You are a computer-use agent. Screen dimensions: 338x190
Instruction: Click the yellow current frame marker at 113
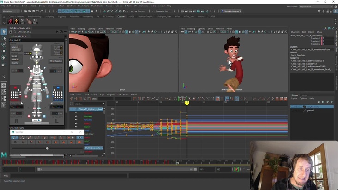(x=187, y=103)
